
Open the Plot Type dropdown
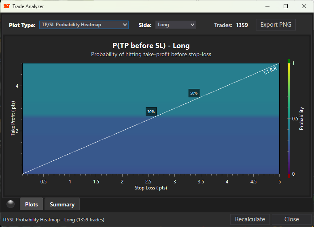pos(84,25)
